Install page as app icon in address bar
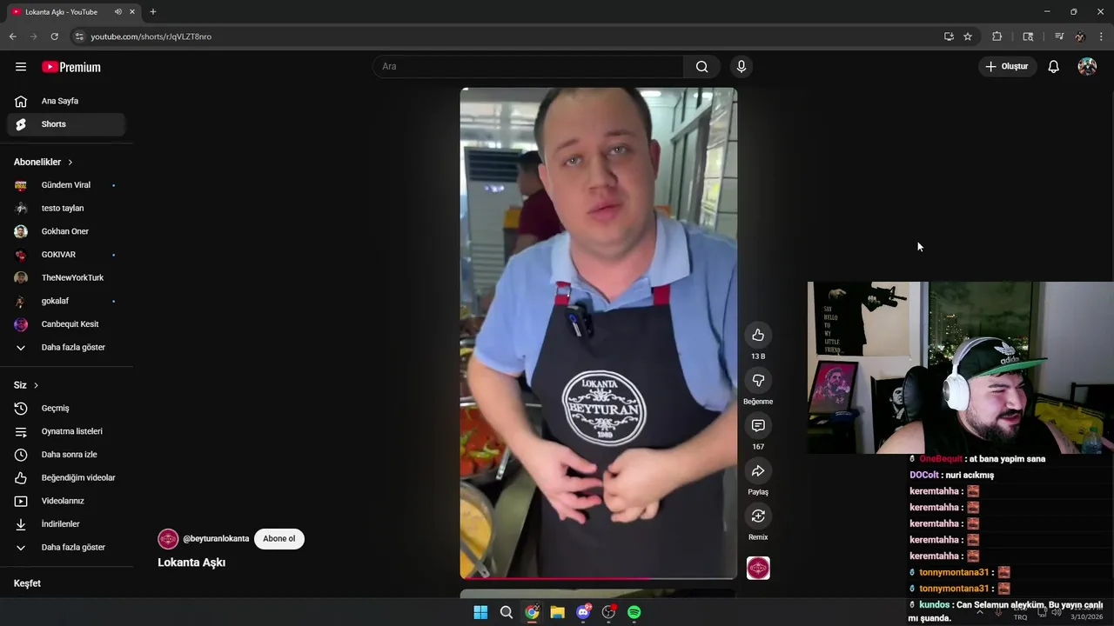Screen dimensions: 1114x626 click(x=949, y=37)
